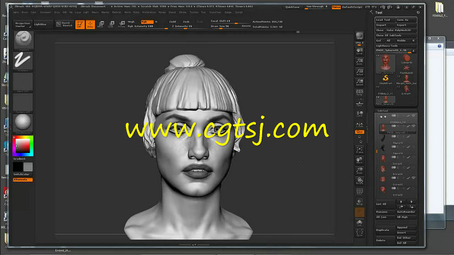Viewport: 454px width, 255px height.
Task: Click BPR render icon on right shelf
Action: point(360,36)
